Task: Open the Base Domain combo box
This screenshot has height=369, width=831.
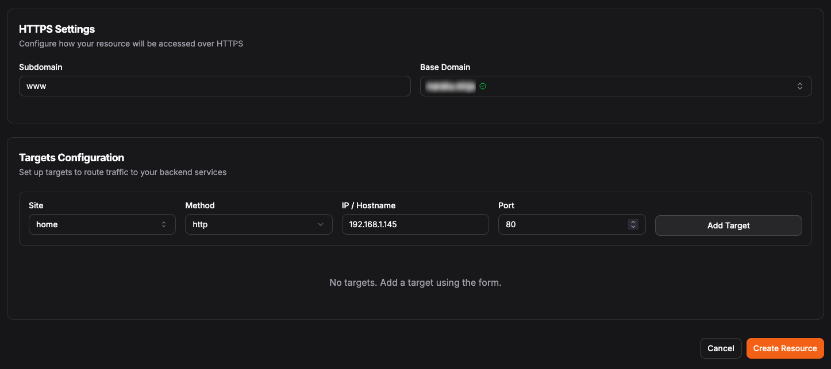Action: pyautogui.click(x=615, y=86)
